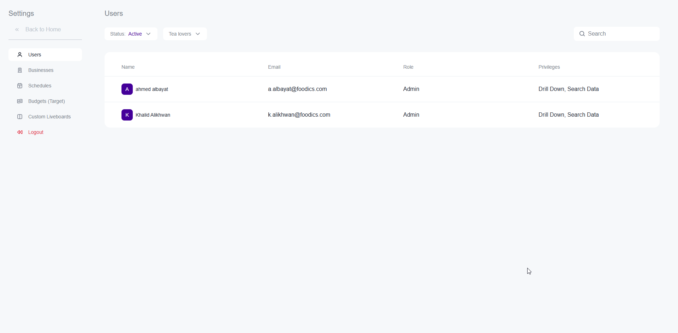
Task: Click the red Logout arrow icon
Action: pyautogui.click(x=20, y=132)
